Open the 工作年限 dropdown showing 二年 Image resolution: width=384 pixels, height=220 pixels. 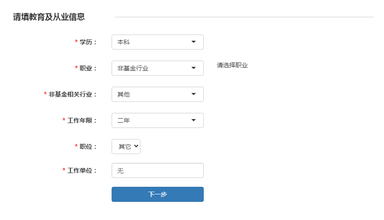(x=158, y=120)
